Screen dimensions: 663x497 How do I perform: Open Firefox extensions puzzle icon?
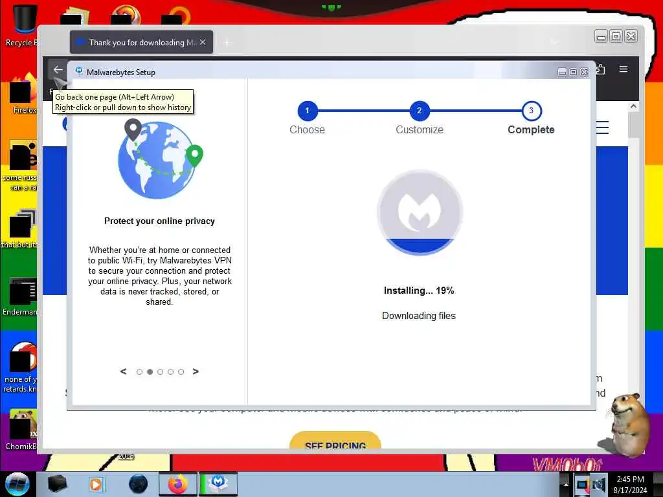click(x=600, y=69)
